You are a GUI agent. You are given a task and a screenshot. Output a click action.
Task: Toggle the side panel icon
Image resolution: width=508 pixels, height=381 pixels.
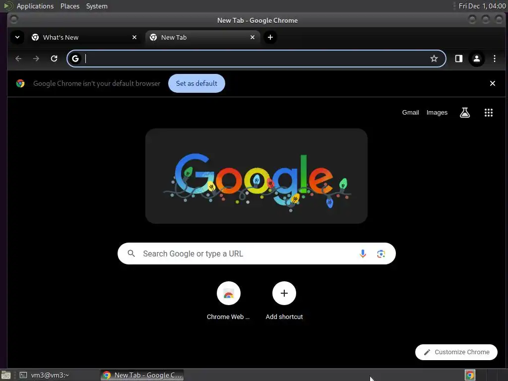459,59
